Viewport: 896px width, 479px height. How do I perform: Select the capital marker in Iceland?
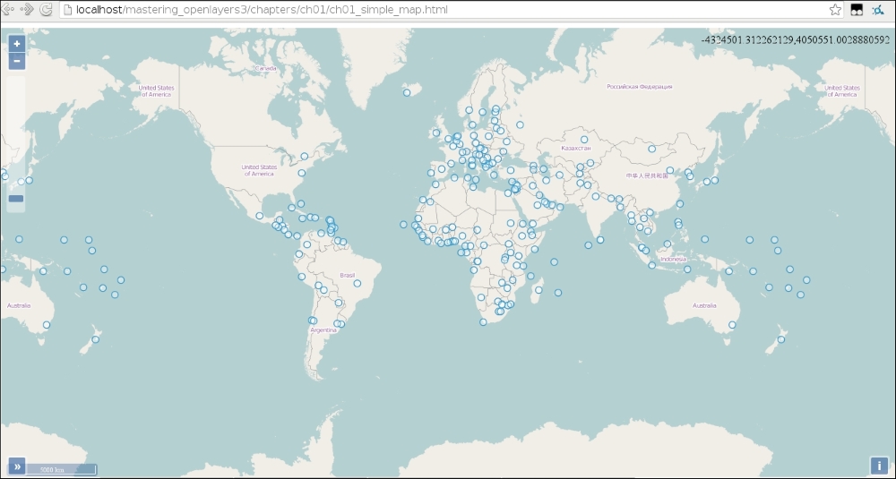[x=407, y=92]
